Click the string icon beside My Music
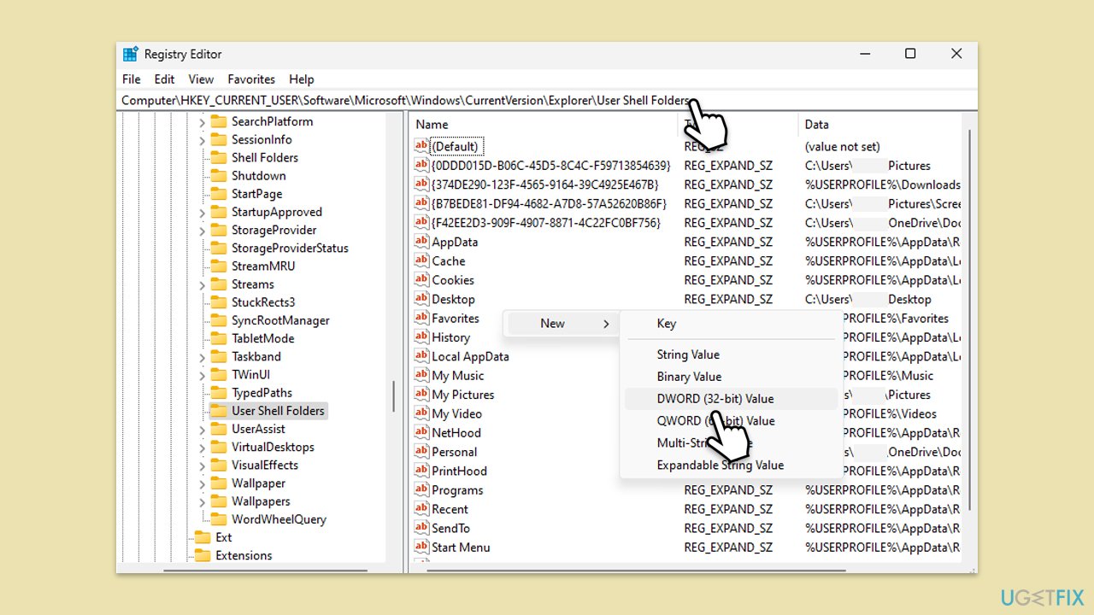The image size is (1094, 615). pos(421,375)
